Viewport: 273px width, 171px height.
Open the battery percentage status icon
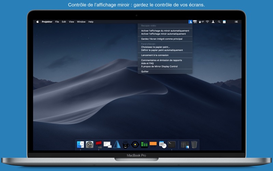tap(195, 22)
